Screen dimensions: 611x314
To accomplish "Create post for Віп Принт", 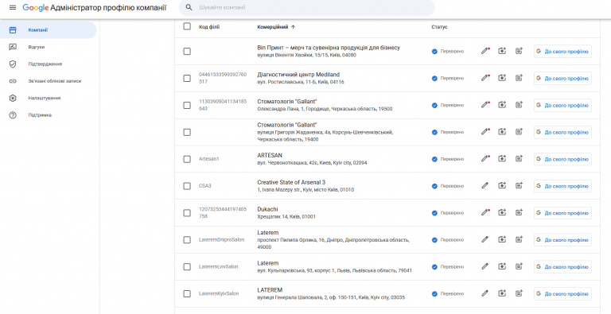I will coord(519,51).
